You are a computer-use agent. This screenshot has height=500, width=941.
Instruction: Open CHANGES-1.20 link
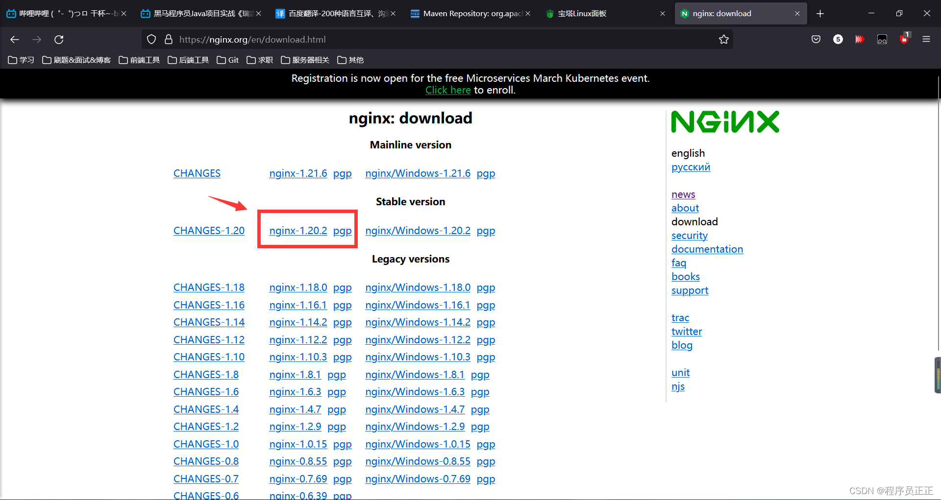[x=209, y=231]
